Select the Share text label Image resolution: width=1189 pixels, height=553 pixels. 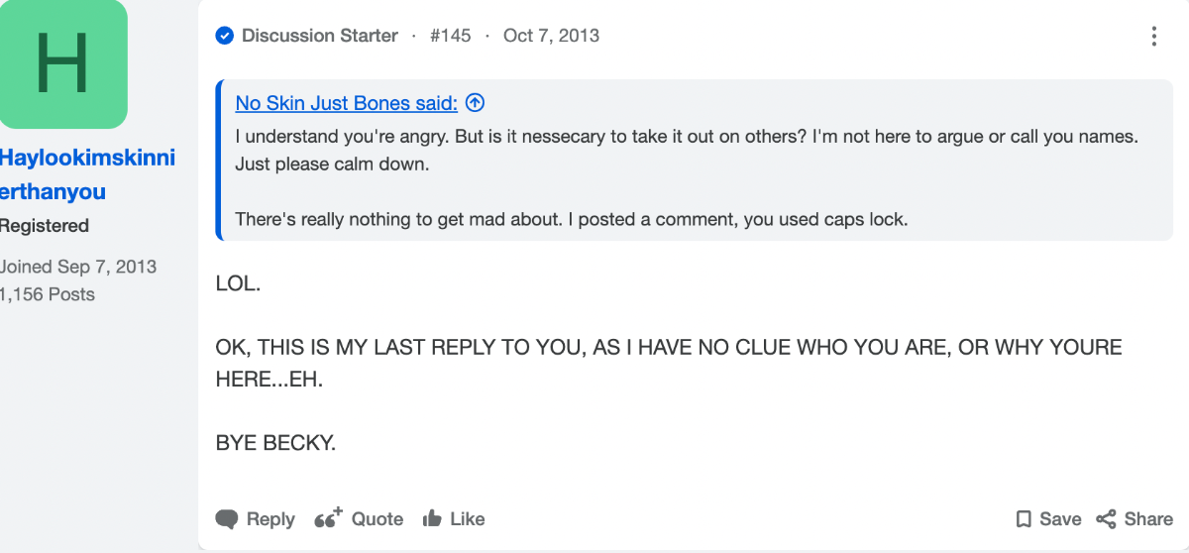pos(1149,519)
